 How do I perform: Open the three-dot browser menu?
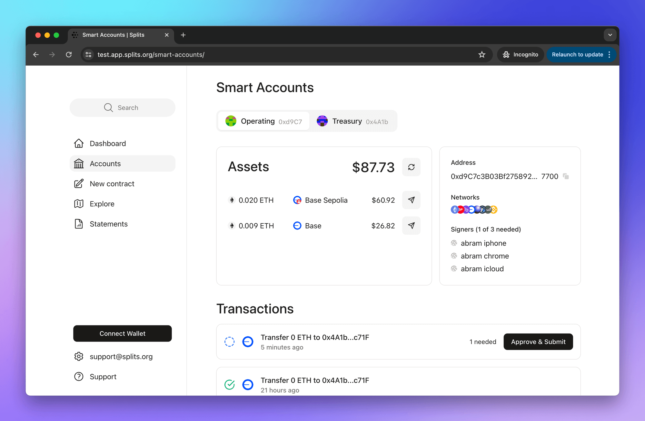click(x=609, y=54)
